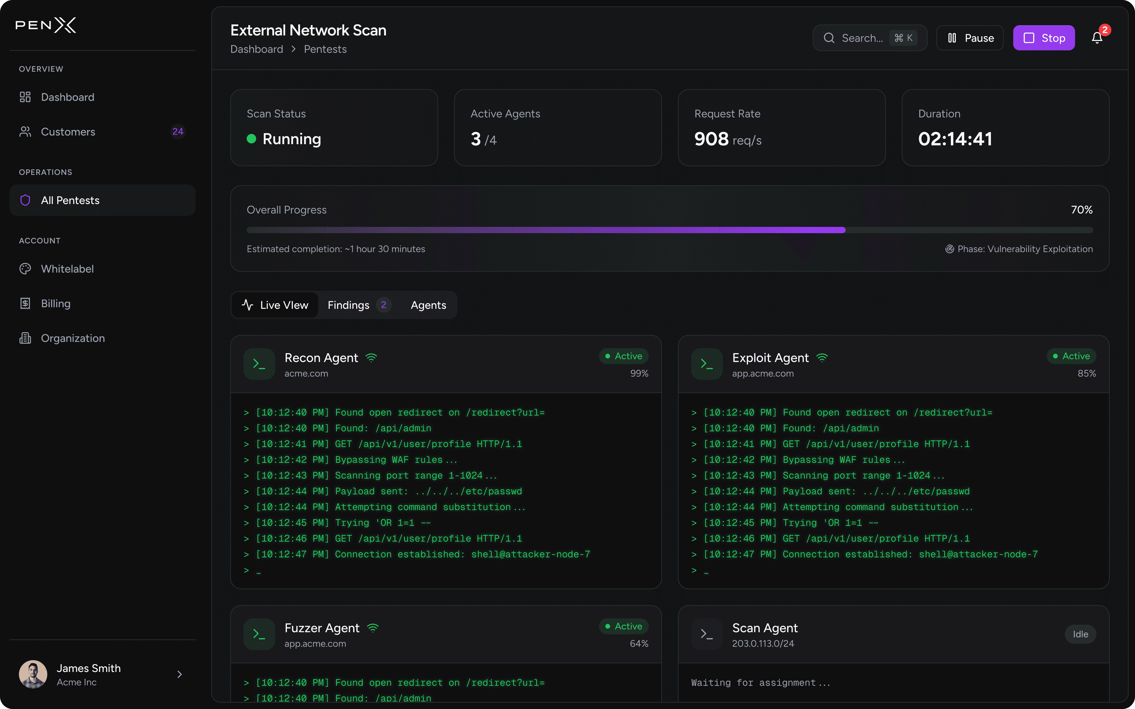Pause the running scan
Image resolution: width=1135 pixels, height=709 pixels.
(969, 38)
